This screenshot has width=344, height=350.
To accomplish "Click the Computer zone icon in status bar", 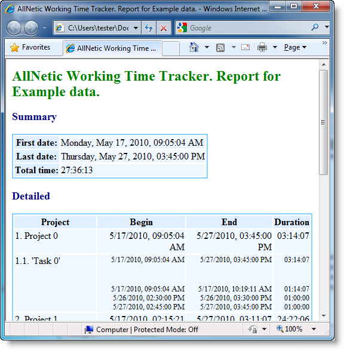I will click(88, 330).
